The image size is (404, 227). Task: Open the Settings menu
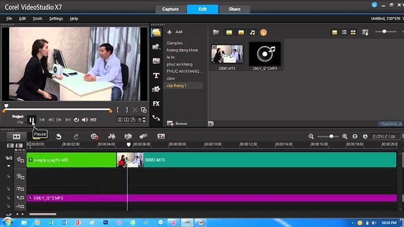[56, 19]
